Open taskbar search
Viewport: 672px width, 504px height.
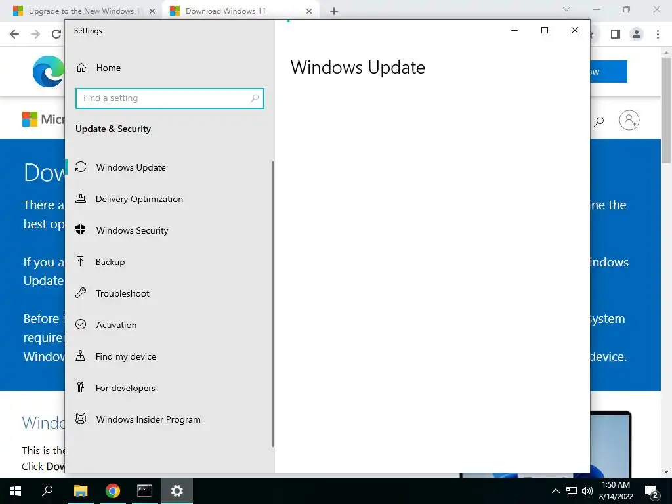pos(47,491)
